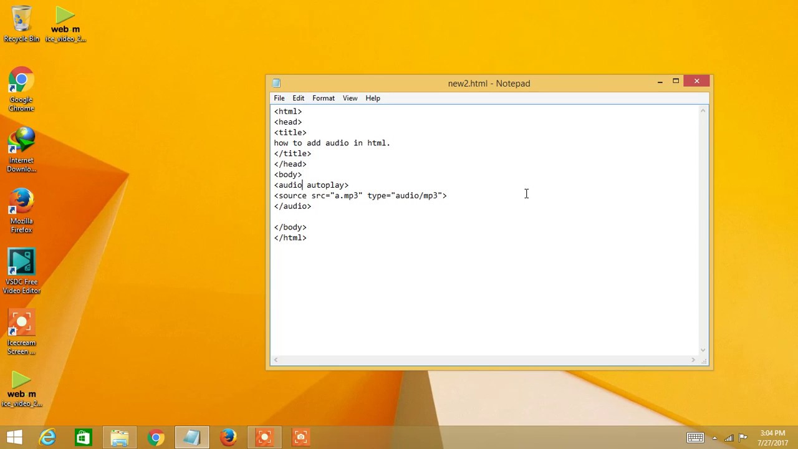Close the new2.html Notepad window
Screen dimensions: 798x449
(697, 81)
